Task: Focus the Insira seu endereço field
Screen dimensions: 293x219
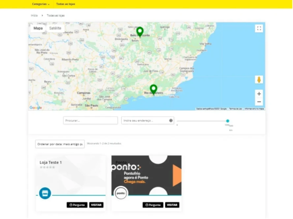Action: pyautogui.click(x=148, y=120)
